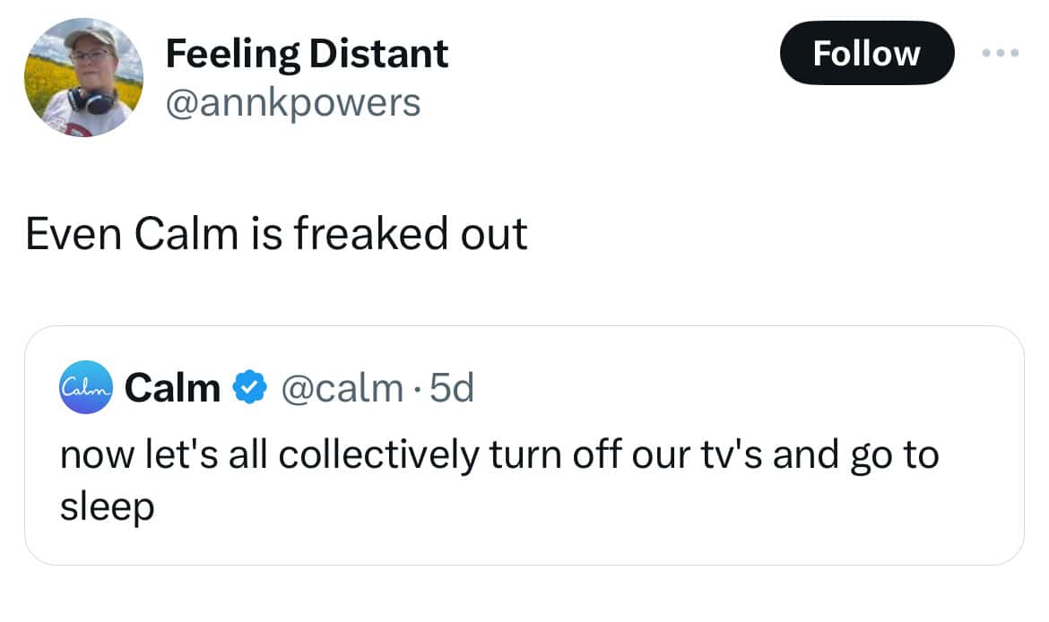Click the blue verified badge beside Calm
The height and width of the screenshot is (622, 1049).
coord(249,389)
